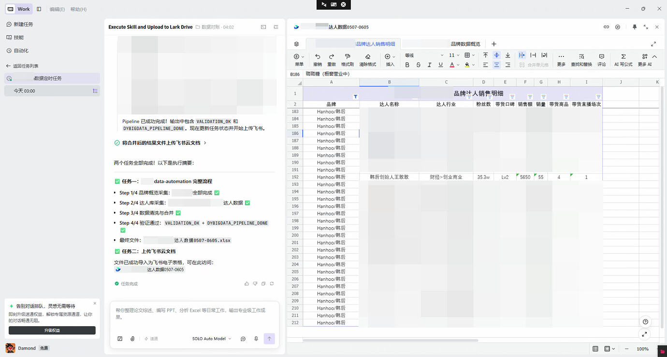Toggle horizontal center alignment

point(496,65)
